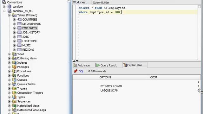The image size is (203, 114).
Task: Click the Editioning Views folder icon
Action: tap(14, 58)
